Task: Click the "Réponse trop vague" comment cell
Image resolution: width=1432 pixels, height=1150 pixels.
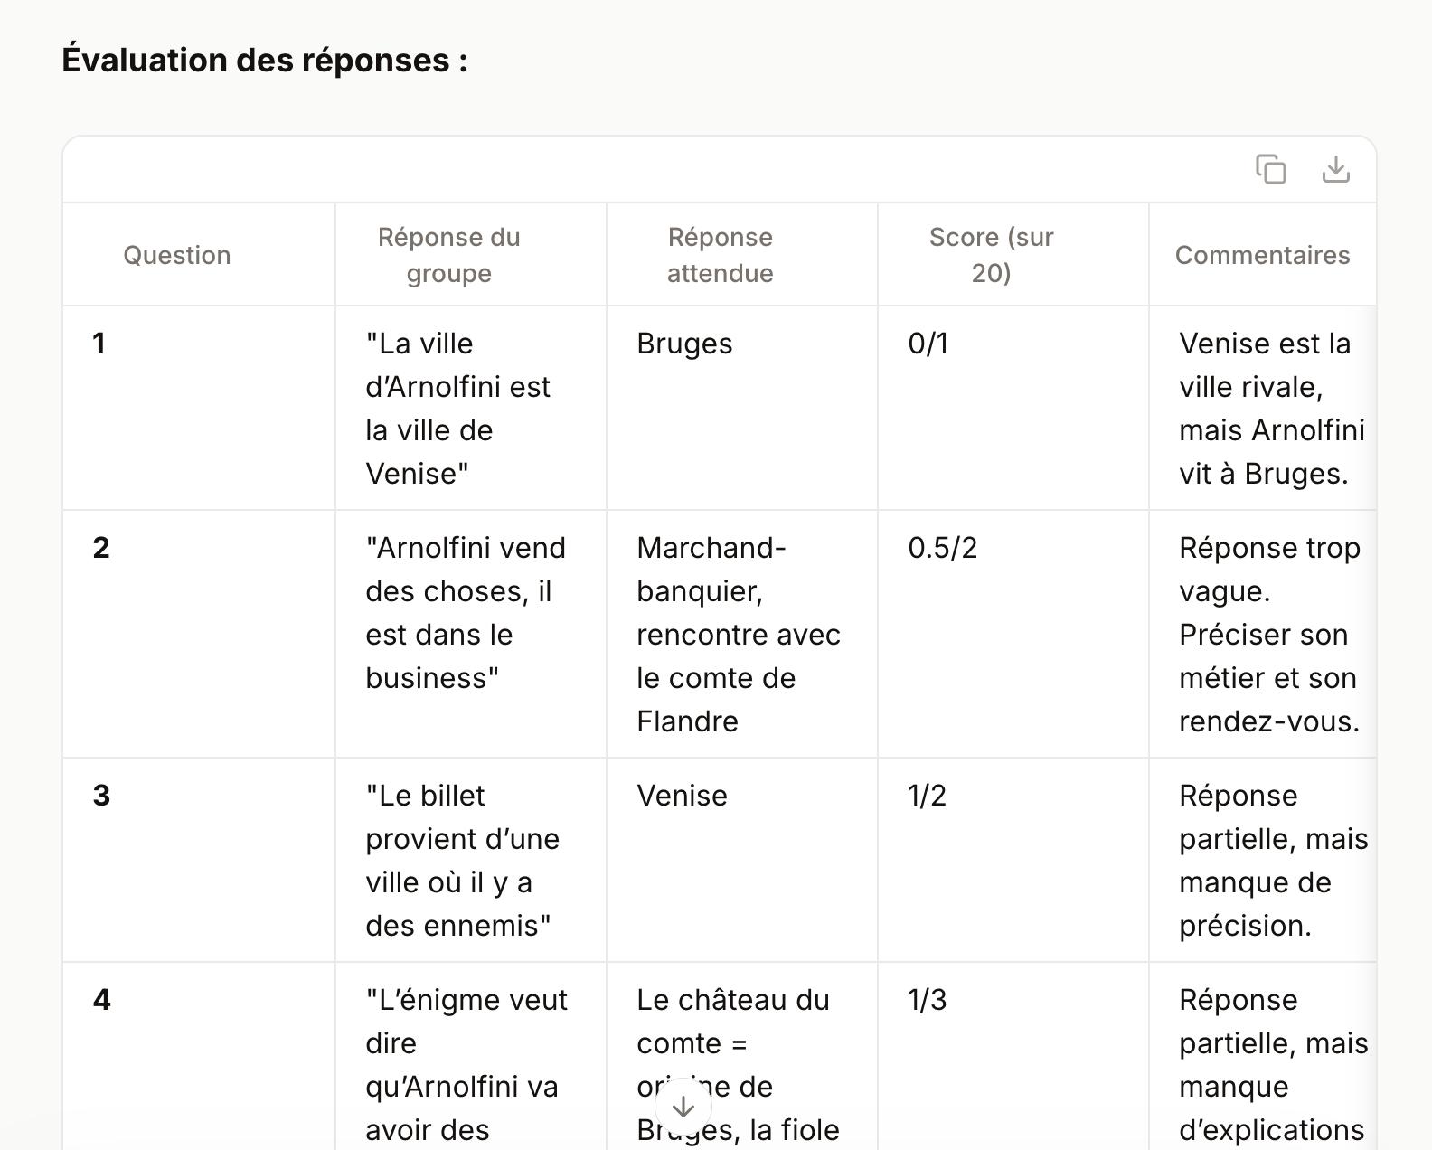Action: [1268, 635]
